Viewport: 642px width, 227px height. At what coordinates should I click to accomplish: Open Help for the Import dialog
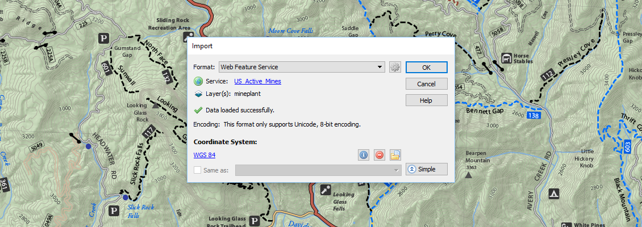click(x=426, y=100)
